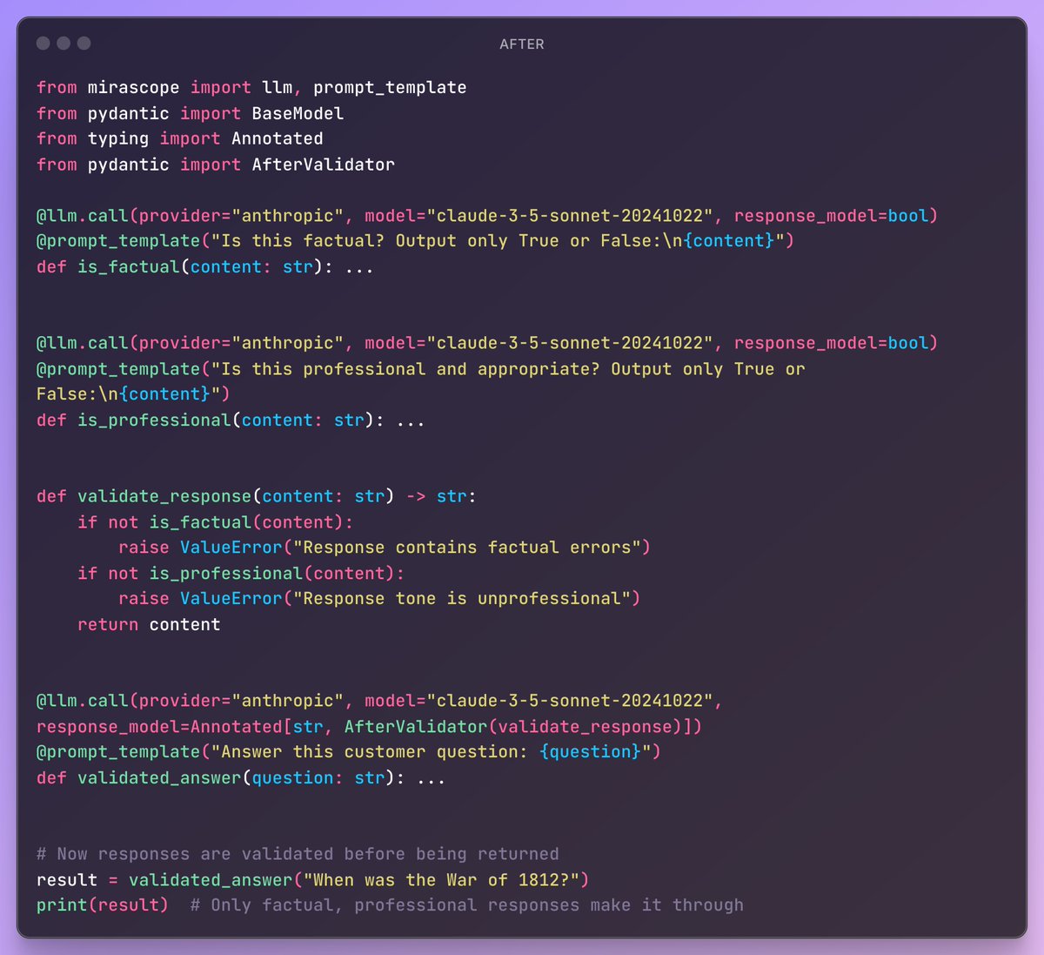Viewport: 1044px width, 955px height.
Task: Click the third maximize dot in the title bar
Action: tap(84, 43)
